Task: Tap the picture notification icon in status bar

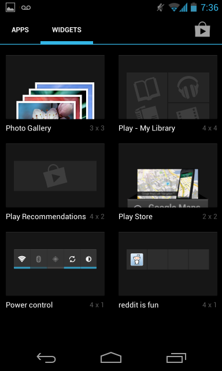Action: pos(10,8)
